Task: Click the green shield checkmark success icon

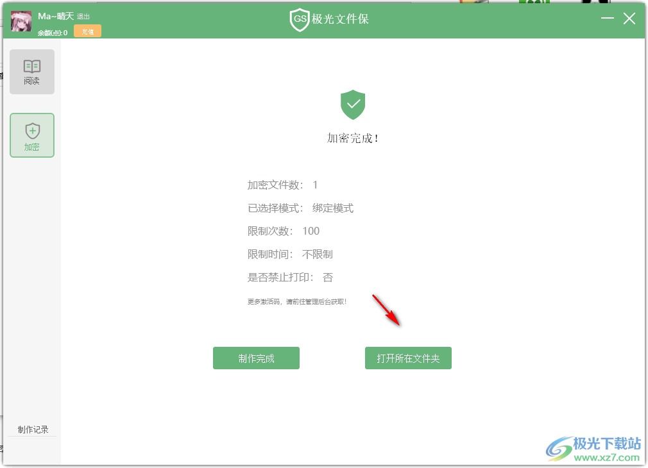Action: point(352,104)
